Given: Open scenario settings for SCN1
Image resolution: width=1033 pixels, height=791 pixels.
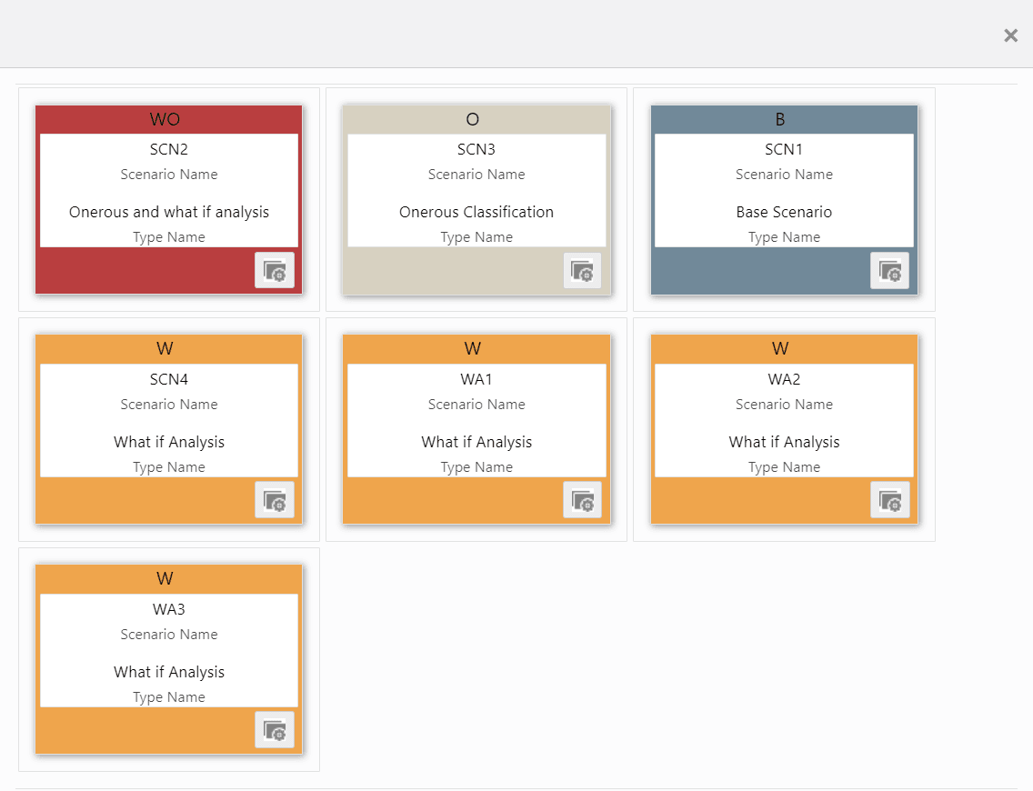Looking at the screenshot, I should 889,270.
